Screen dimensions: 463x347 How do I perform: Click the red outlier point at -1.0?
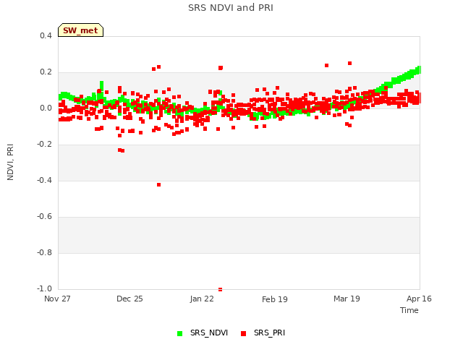220,289
